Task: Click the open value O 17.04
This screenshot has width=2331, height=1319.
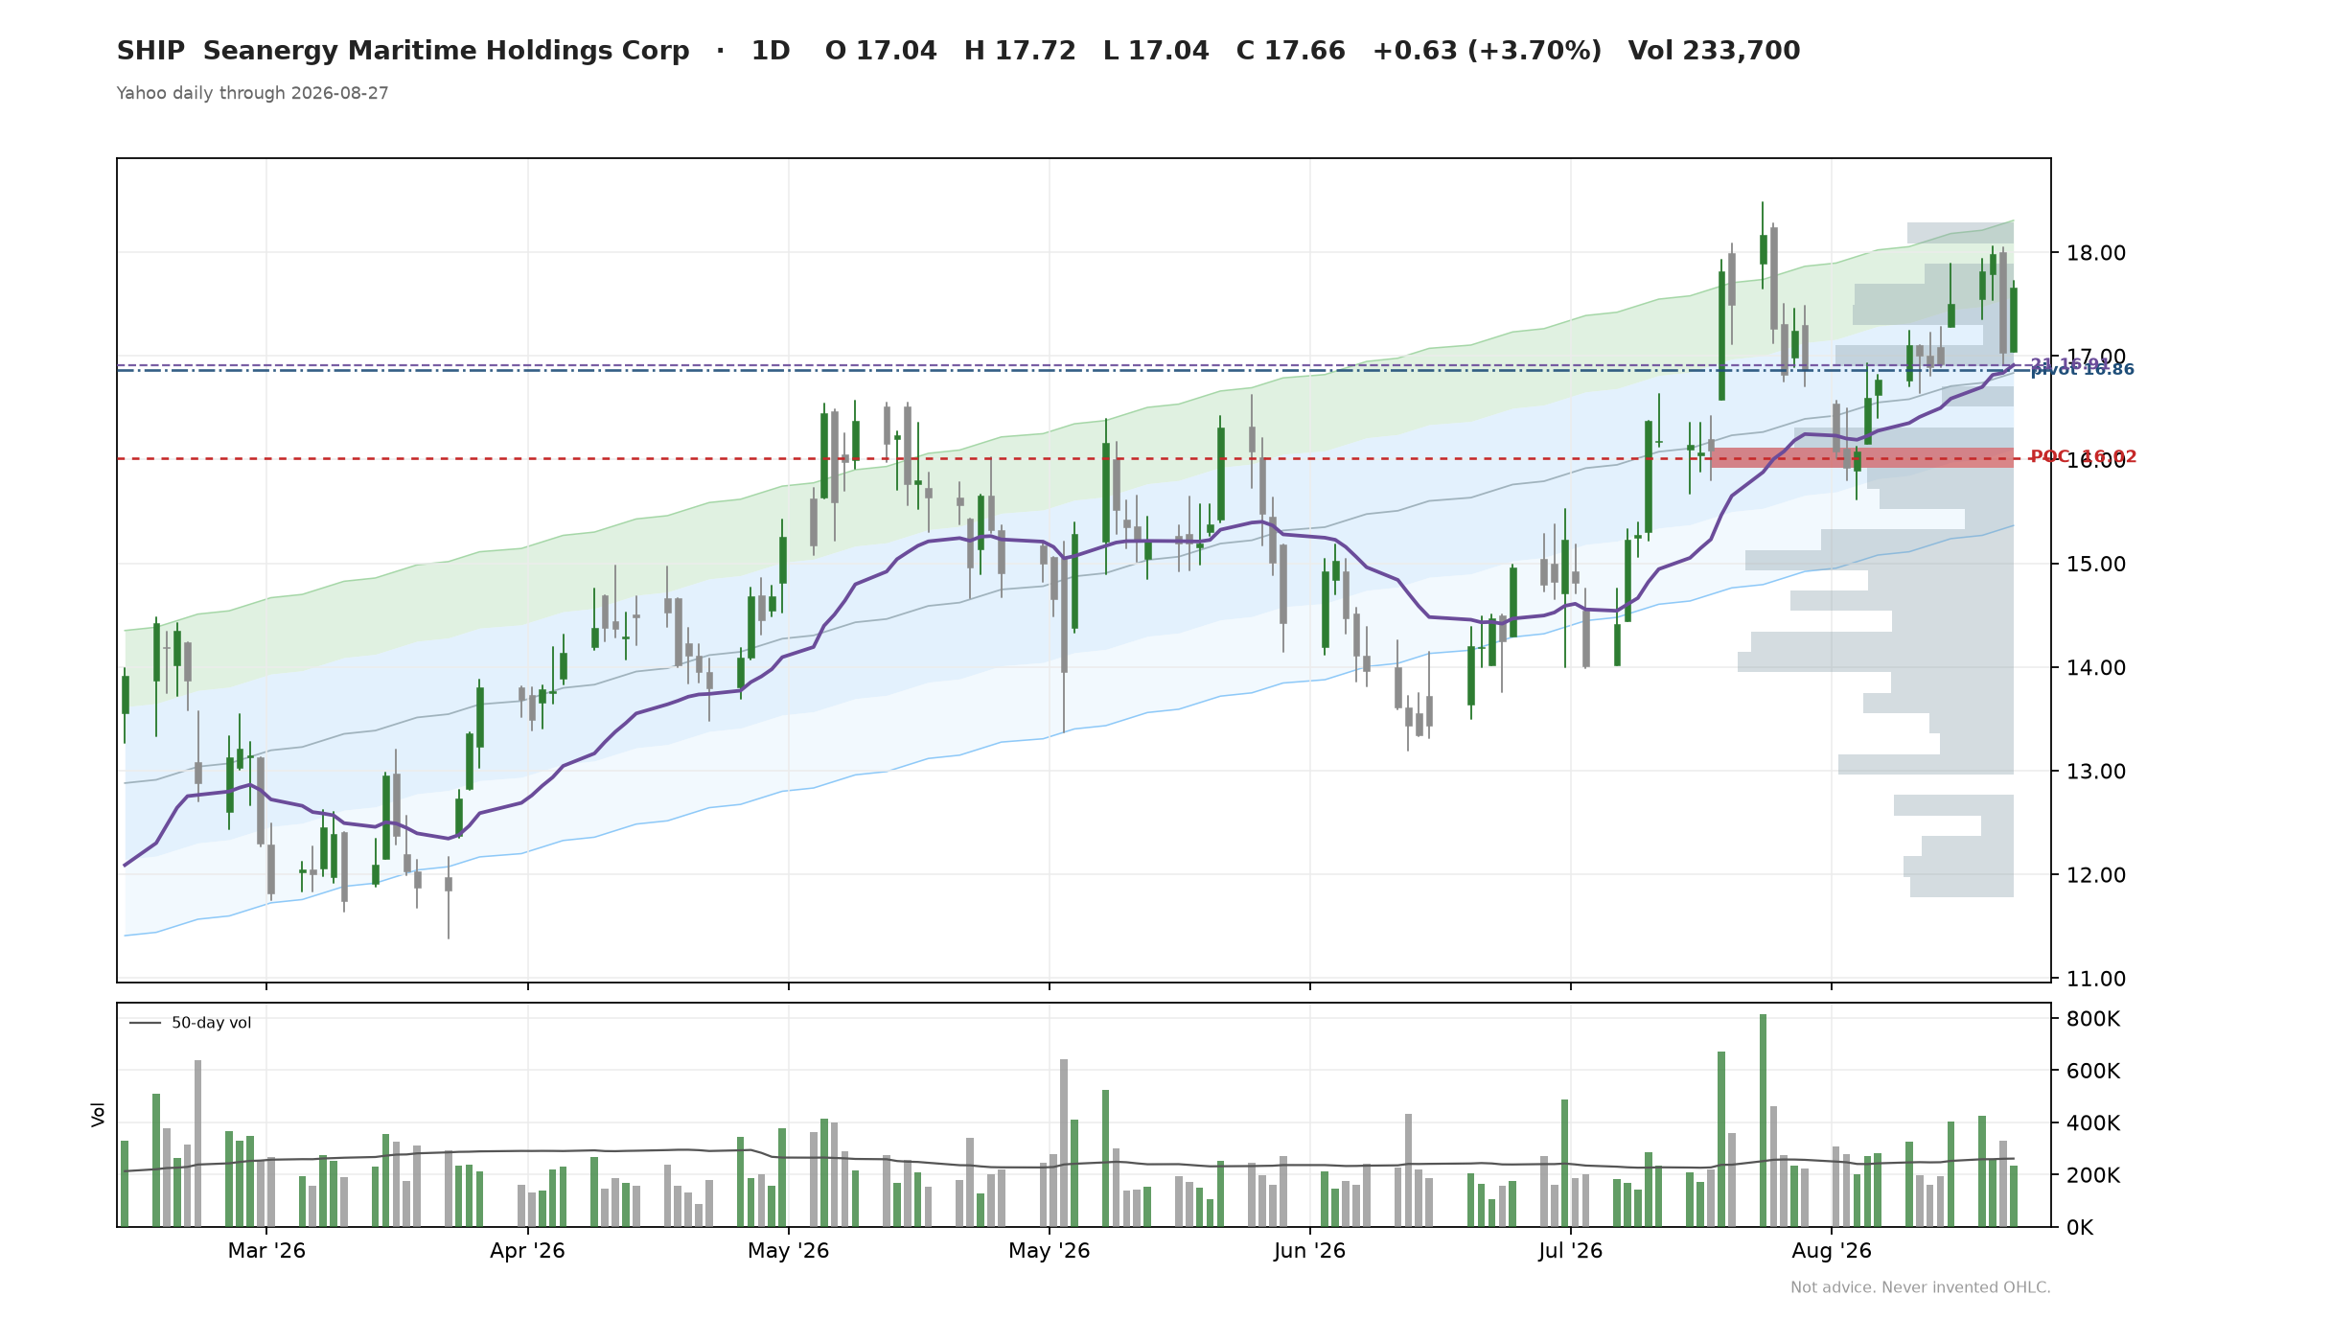Action: [881, 51]
